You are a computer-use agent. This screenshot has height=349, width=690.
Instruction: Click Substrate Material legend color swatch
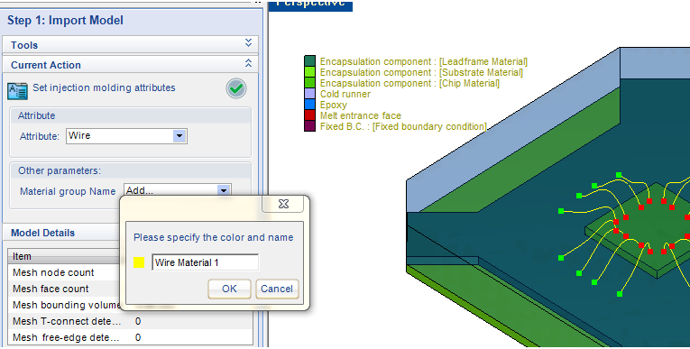309,72
